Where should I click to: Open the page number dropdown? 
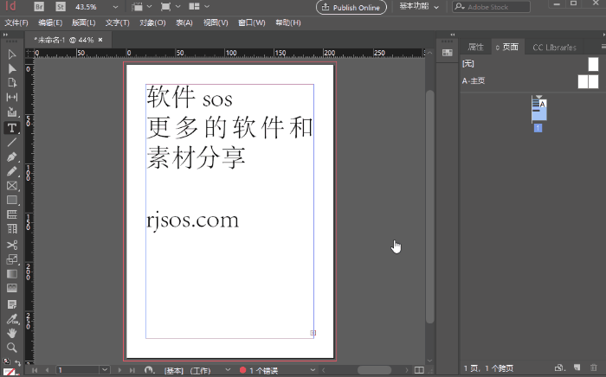coord(105,370)
